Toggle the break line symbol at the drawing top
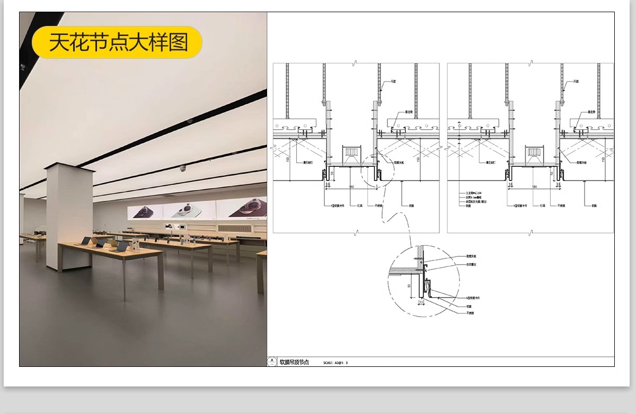Image resolution: width=636 pixels, height=414 pixels. [x=355, y=62]
